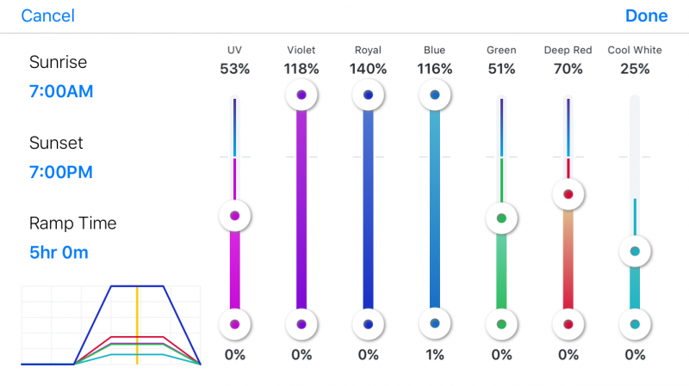
Task: Select the Violet channel bottom slider handle
Action: point(301,324)
